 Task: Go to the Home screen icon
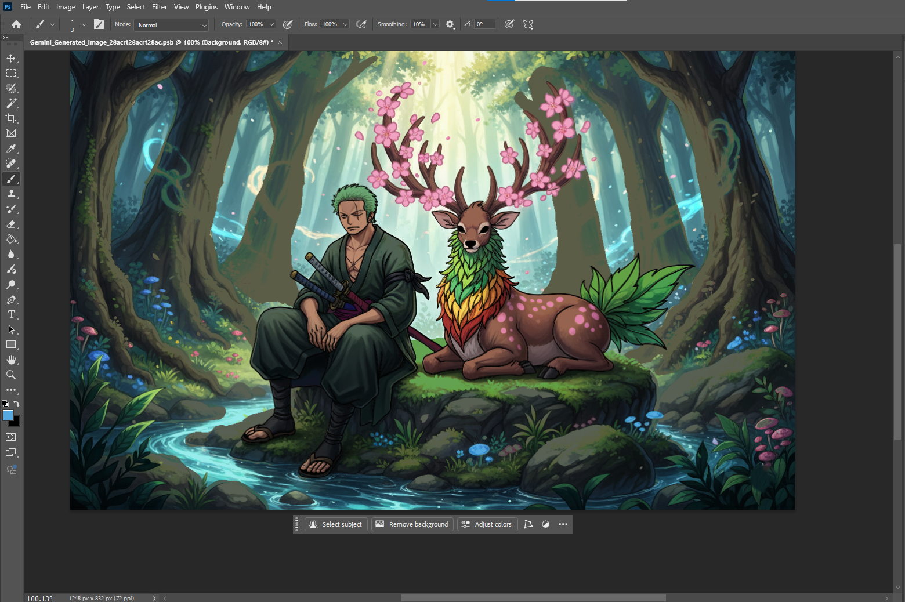pyautogui.click(x=16, y=24)
